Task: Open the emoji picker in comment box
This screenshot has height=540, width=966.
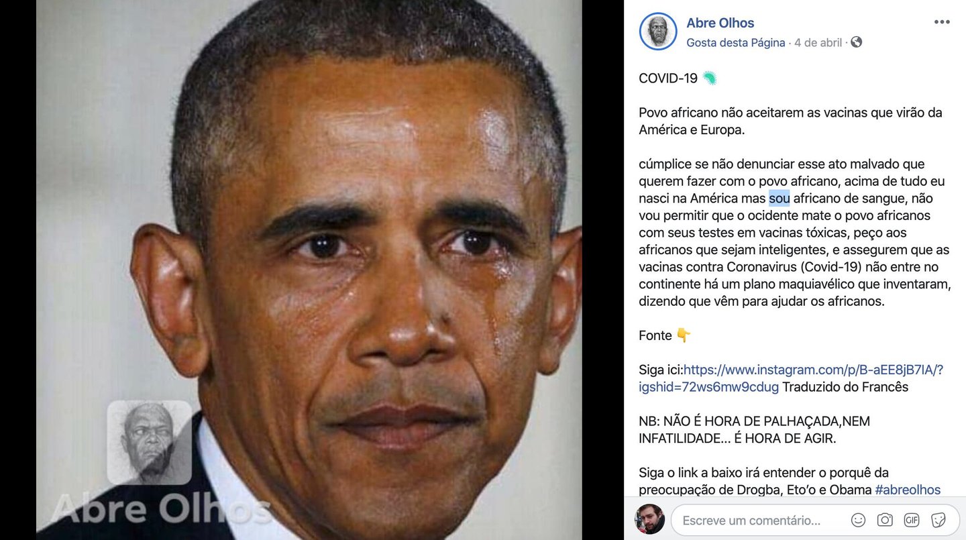Action: (x=858, y=520)
